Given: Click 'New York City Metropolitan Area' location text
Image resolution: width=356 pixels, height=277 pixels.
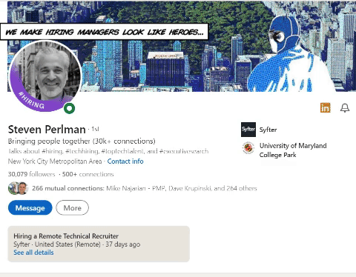Looking at the screenshot, I should tap(55, 161).
